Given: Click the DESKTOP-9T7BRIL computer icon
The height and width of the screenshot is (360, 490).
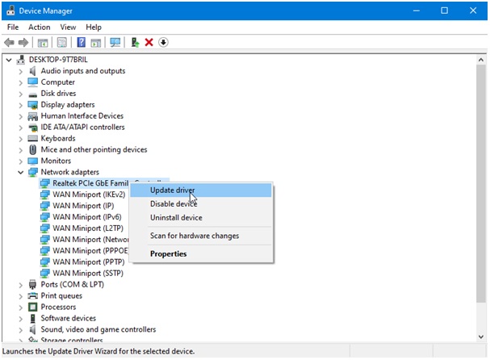Looking at the screenshot, I should [x=21, y=60].
